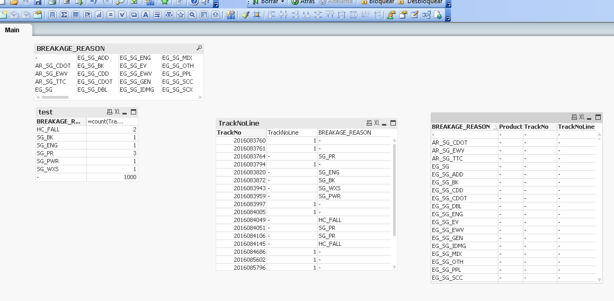Click the Save disk icon in the top toolbar
The image size is (614, 301).
point(38,2)
